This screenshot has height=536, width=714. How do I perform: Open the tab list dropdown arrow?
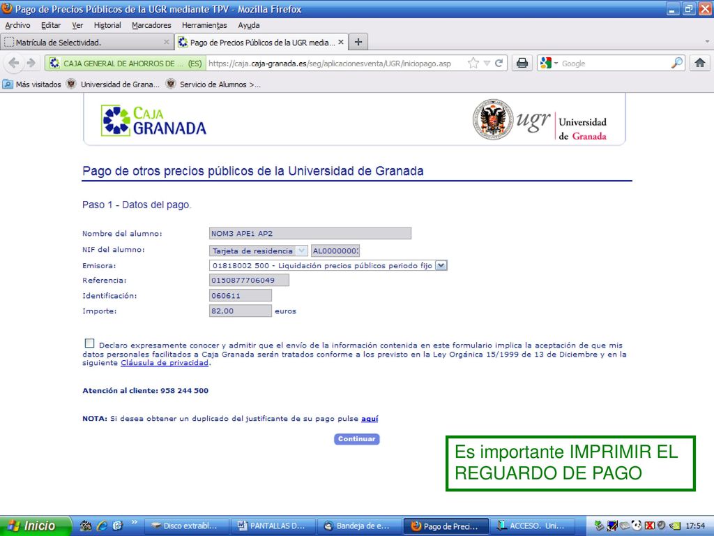(x=707, y=41)
